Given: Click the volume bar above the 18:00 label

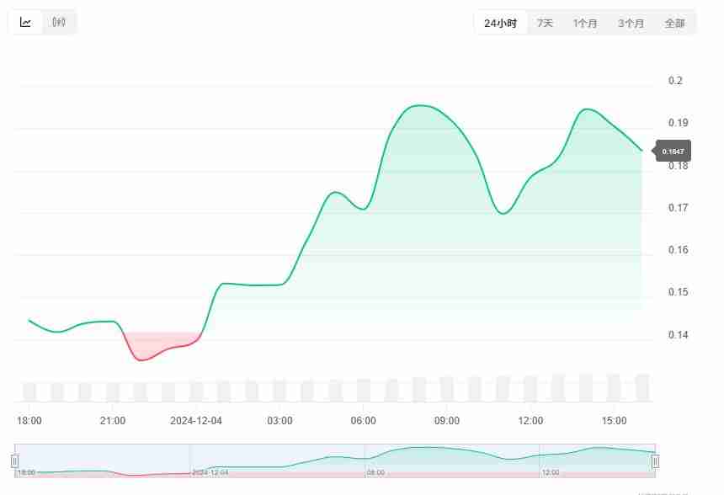Looking at the screenshot, I should 29,392.
